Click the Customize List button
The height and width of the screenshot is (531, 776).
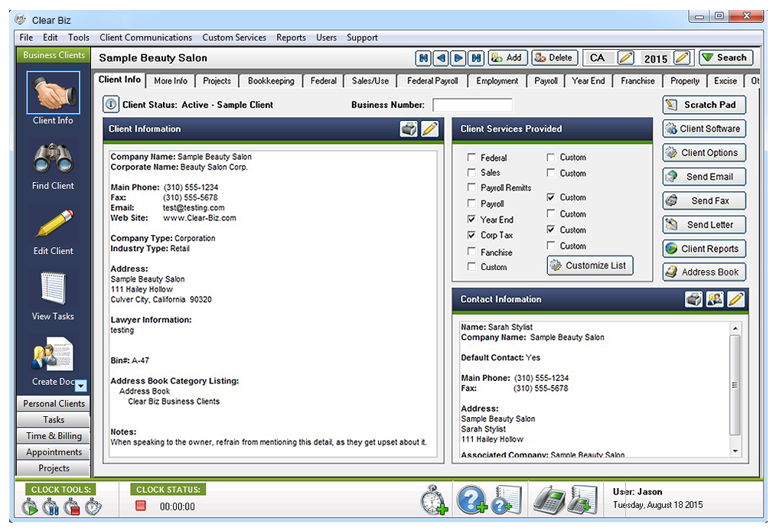pos(589,265)
